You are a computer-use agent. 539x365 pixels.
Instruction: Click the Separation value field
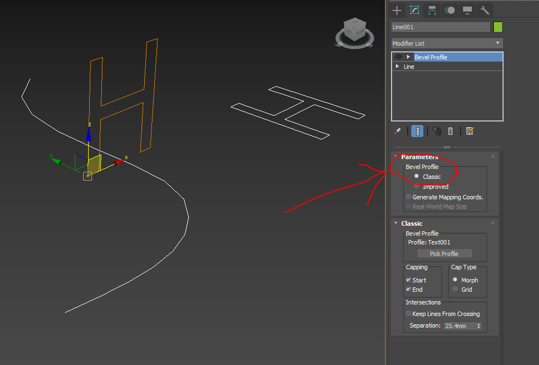point(460,326)
